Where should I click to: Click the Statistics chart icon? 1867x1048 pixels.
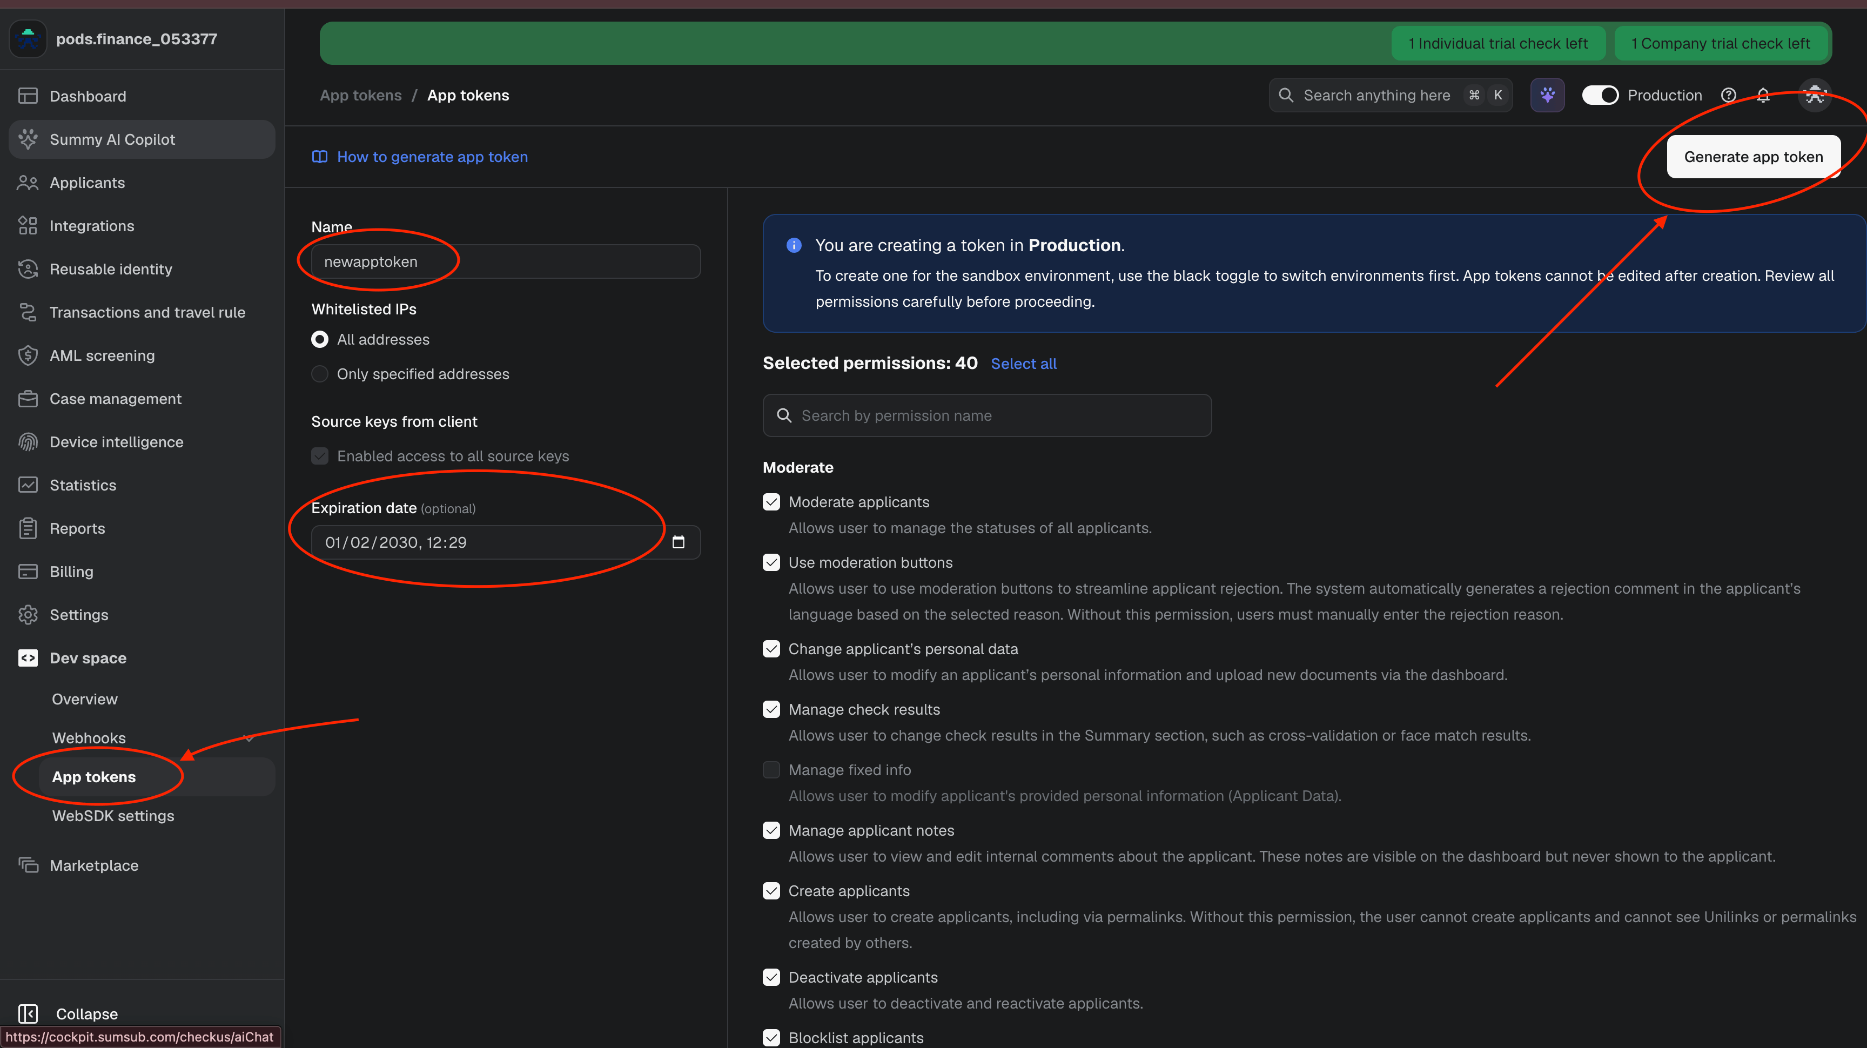click(x=28, y=485)
